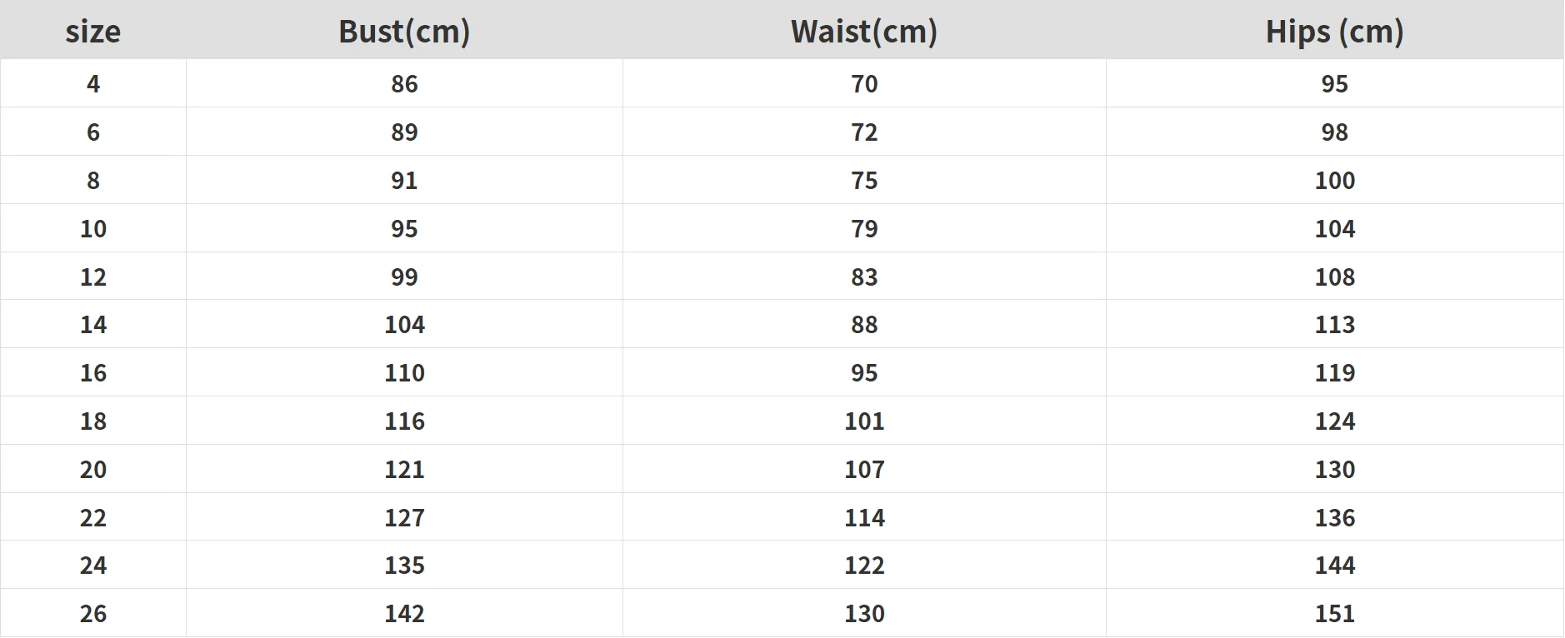
Task: Click bust value 104 for size 14
Action: pyautogui.click(x=404, y=325)
